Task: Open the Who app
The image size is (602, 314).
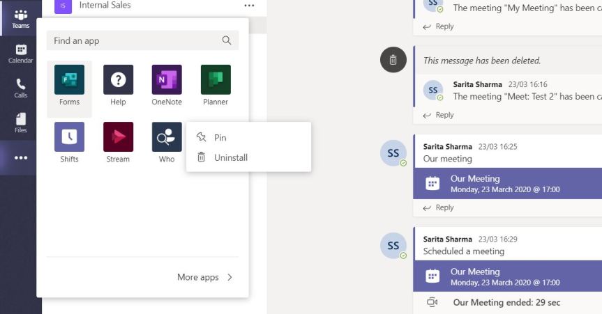Action: tap(167, 137)
